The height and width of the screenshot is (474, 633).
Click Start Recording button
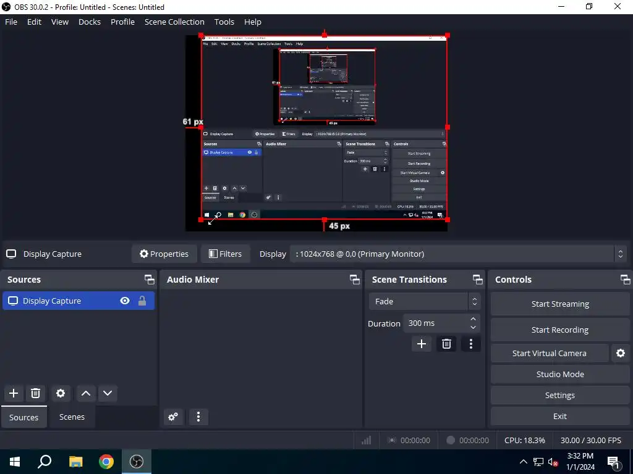click(x=560, y=330)
